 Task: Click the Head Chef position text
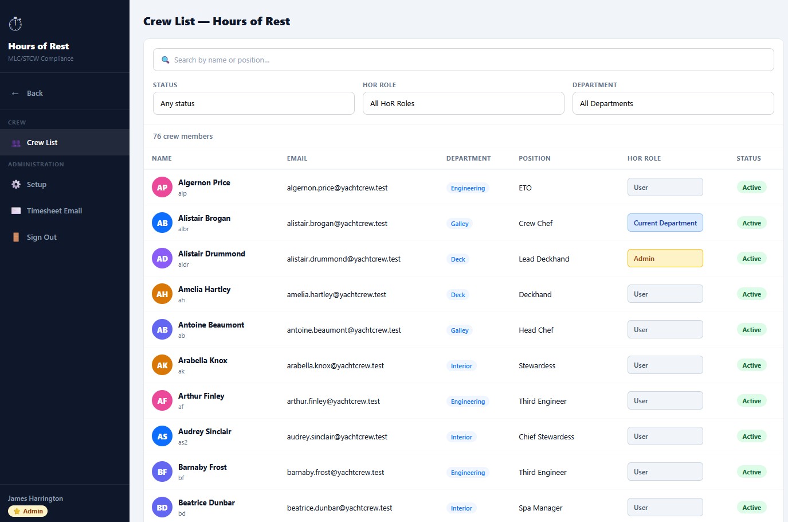pyautogui.click(x=536, y=330)
